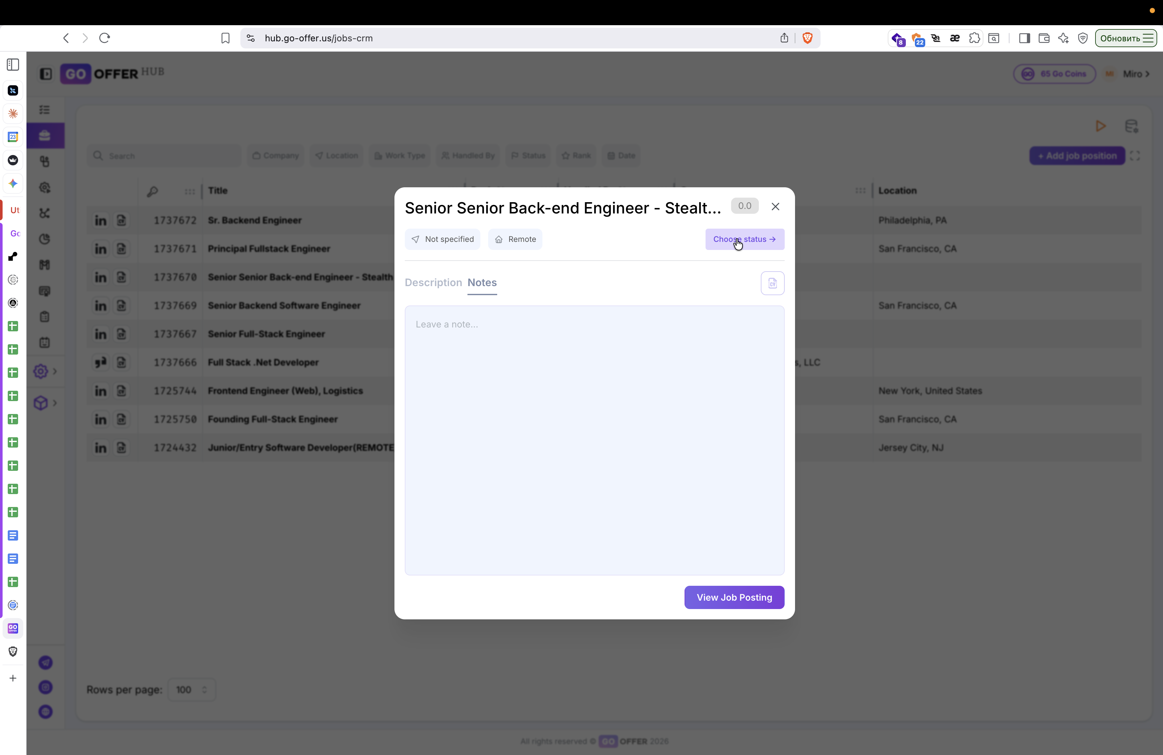1163x755 pixels.
Task: Click the fullscreen expand icon near Add job
Action: tap(1135, 156)
